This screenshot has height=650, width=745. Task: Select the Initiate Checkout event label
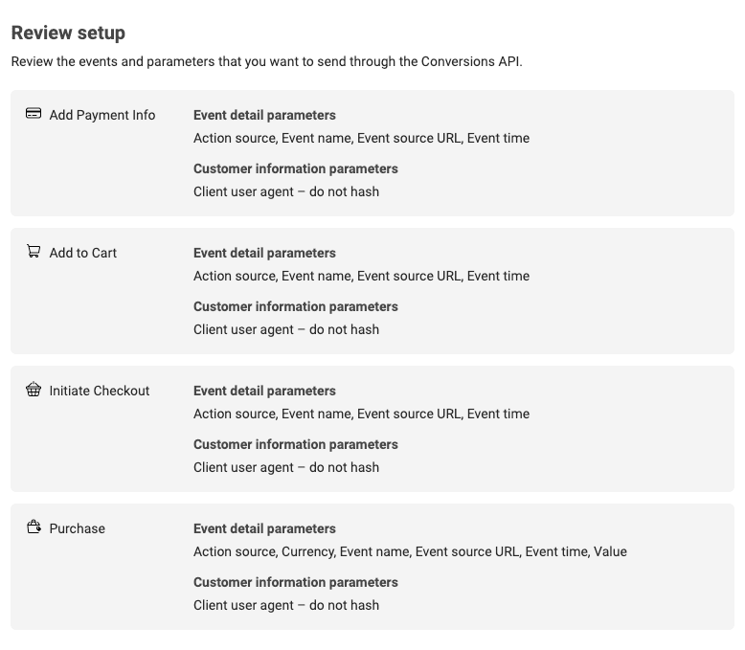[x=99, y=391]
